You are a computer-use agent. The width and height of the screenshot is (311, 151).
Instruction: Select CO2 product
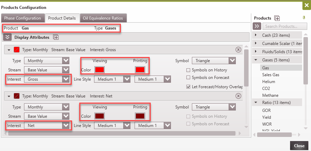(266, 89)
